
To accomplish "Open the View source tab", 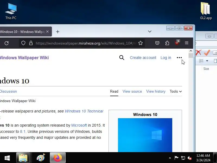I will pos(132,92).
